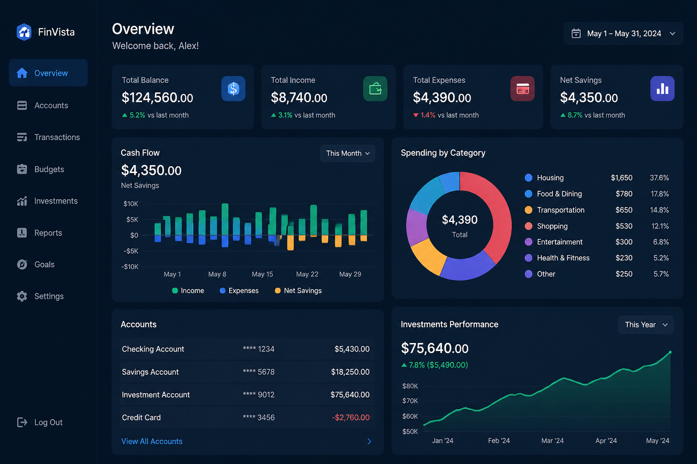The height and width of the screenshot is (464, 697).
Task: Click the Goals target icon
Action: click(22, 264)
